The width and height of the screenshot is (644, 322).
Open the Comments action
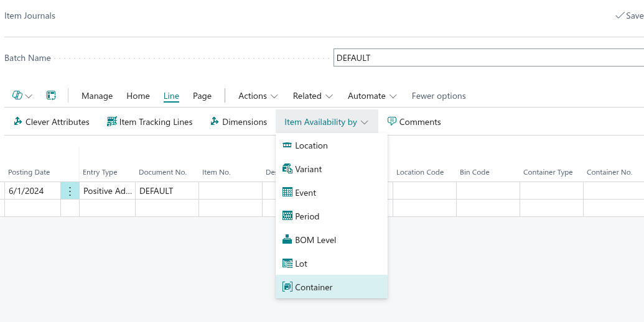(x=414, y=122)
